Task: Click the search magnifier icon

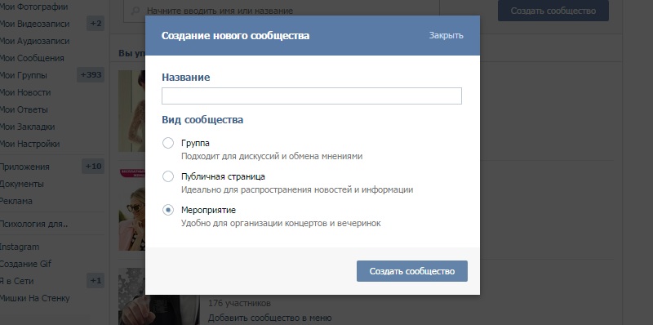Action: pos(135,11)
